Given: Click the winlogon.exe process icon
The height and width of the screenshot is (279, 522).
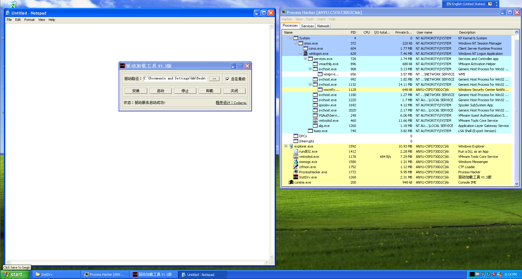Looking at the screenshot, I should pos(305,54).
